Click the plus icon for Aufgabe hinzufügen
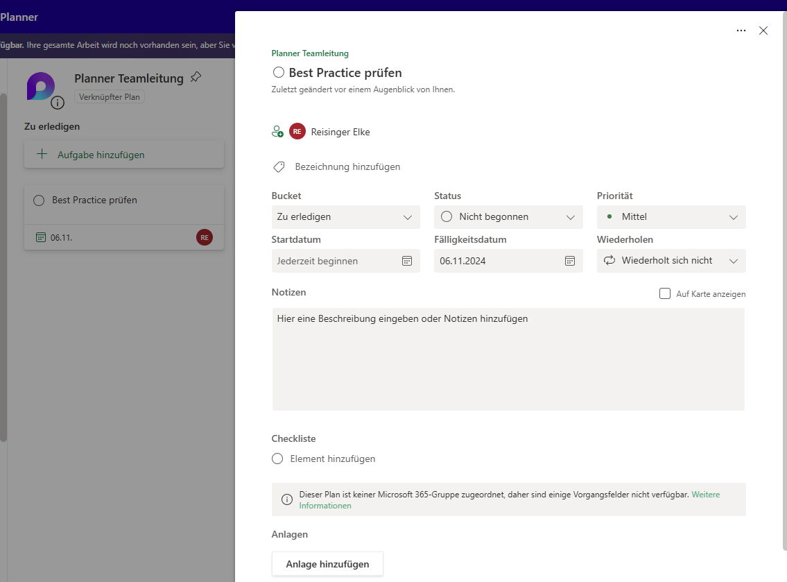 (42, 154)
